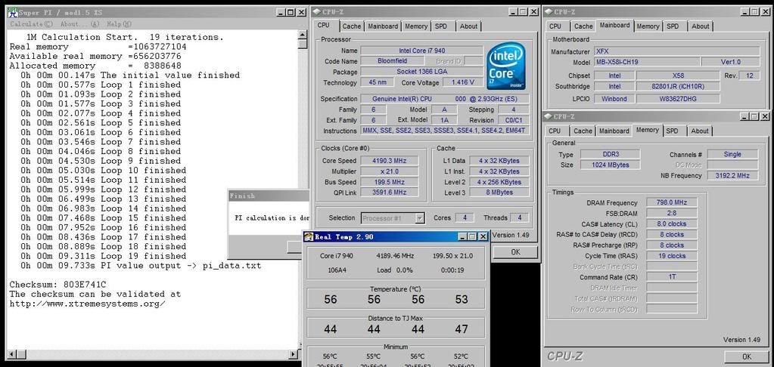Select CPU tab in CPU-Z Mainboard window
The image size is (774, 367).
[555, 26]
